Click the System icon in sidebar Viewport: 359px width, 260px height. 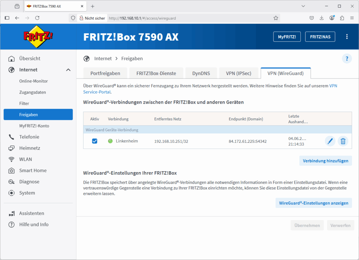click(12, 193)
